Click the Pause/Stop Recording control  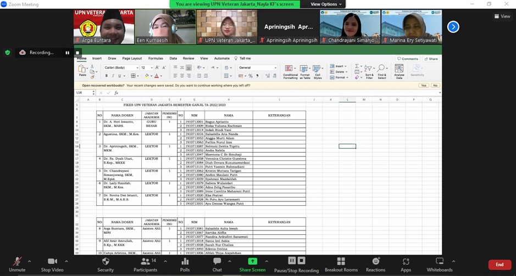pyautogui.click(x=296, y=262)
